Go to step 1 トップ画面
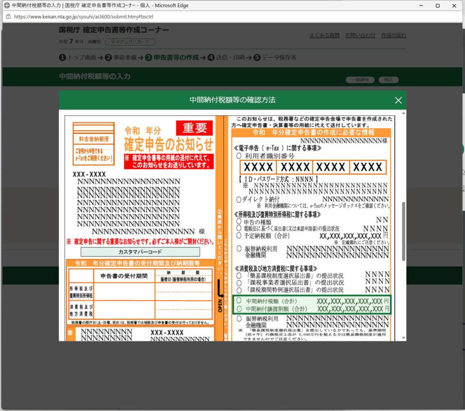This screenshot has width=465, height=411. [78, 58]
